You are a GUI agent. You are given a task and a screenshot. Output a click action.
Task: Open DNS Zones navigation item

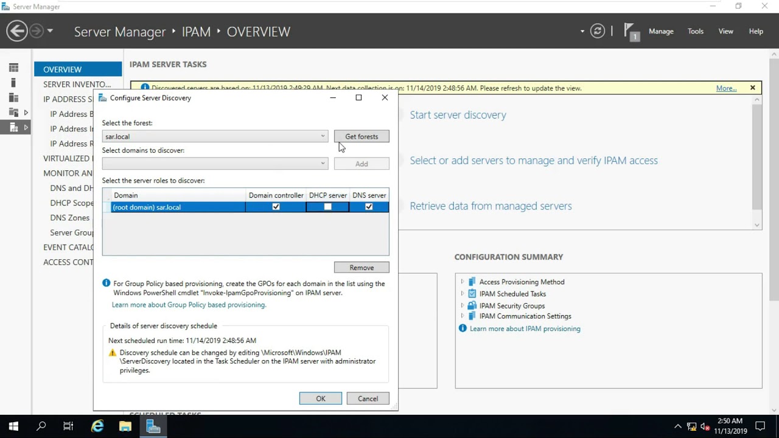pos(69,217)
